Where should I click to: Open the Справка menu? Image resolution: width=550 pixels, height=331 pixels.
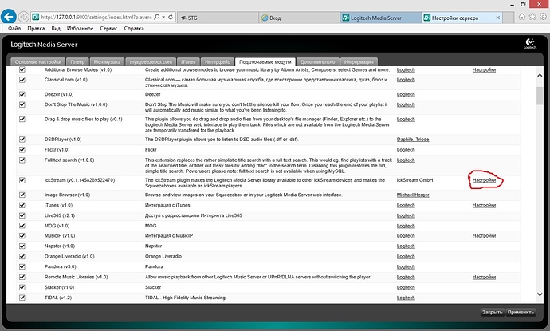point(134,29)
